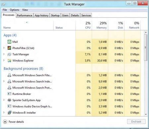The width and height of the screenshot is (149, 129).
Task: Expand the PhotoFiltre (32 bit) process group
Action: click(4, 48)
